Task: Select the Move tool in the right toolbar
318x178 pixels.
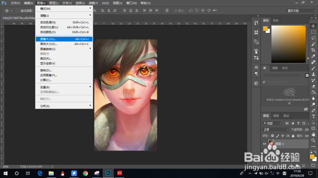Action: 313,26
